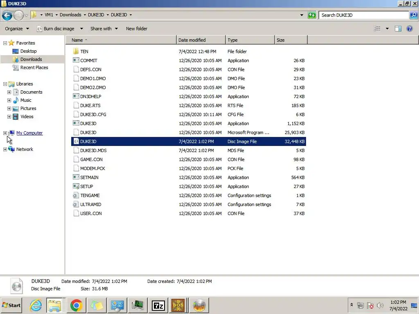Click the volume speaker tray icon

point(380,305)
